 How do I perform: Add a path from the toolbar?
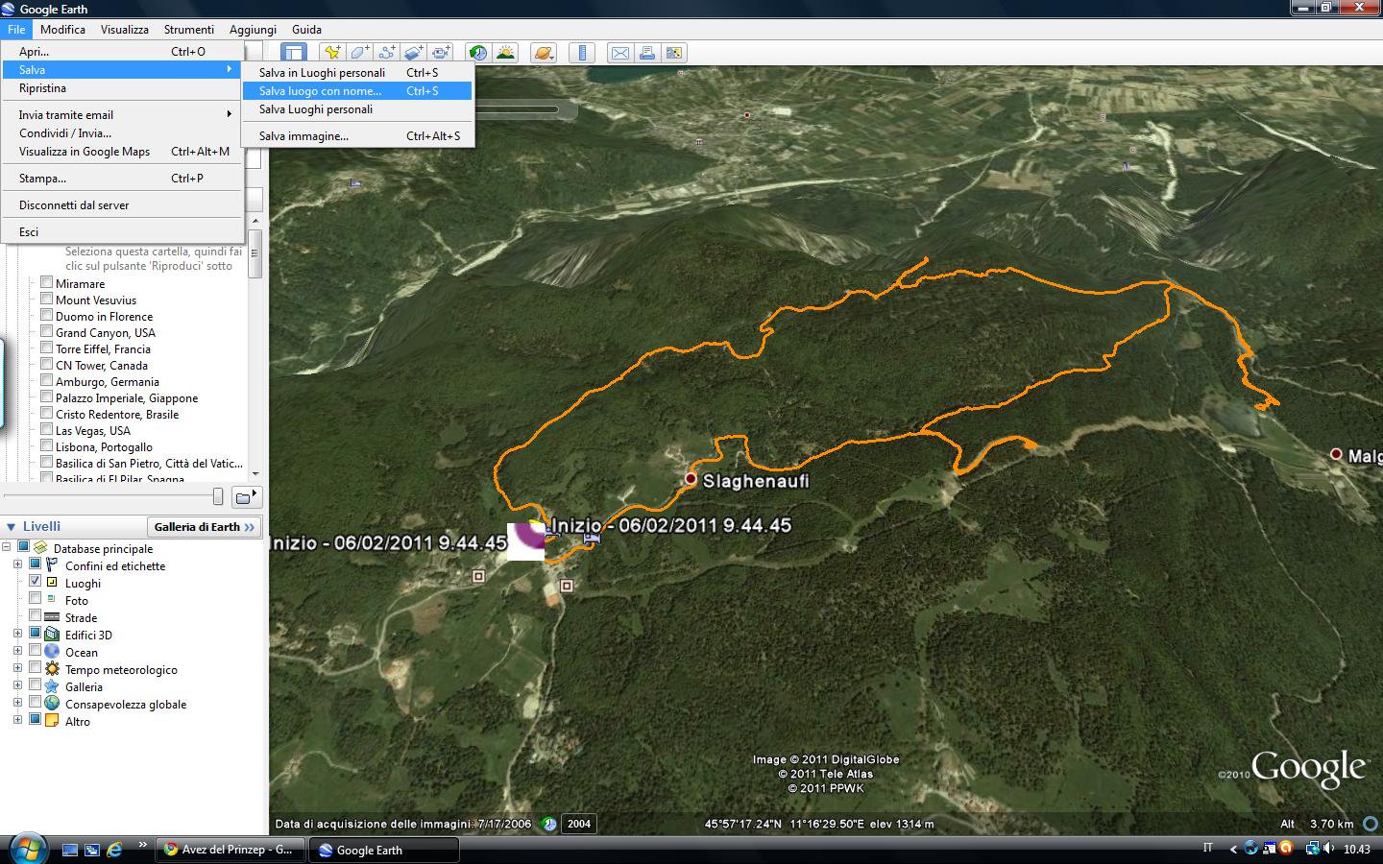pyautogui.click(x=386, y=53)
